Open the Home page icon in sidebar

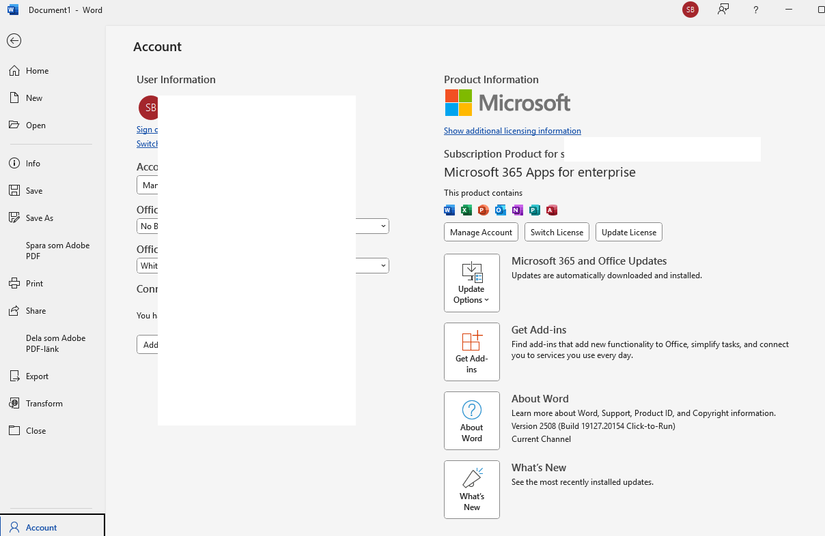pyautogui.click(x=14, y=71)
